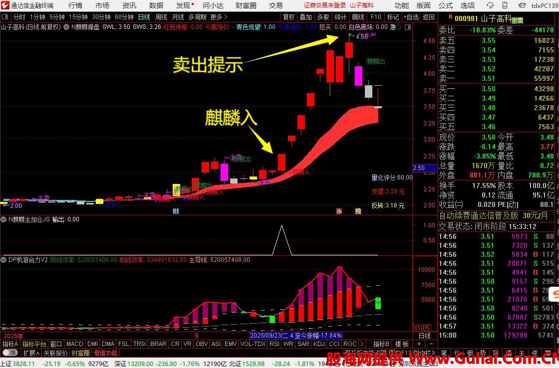Viewport: 559px width, 368px height.
Task: Click the 榜 marker under the chart
Action: (358, 211)
